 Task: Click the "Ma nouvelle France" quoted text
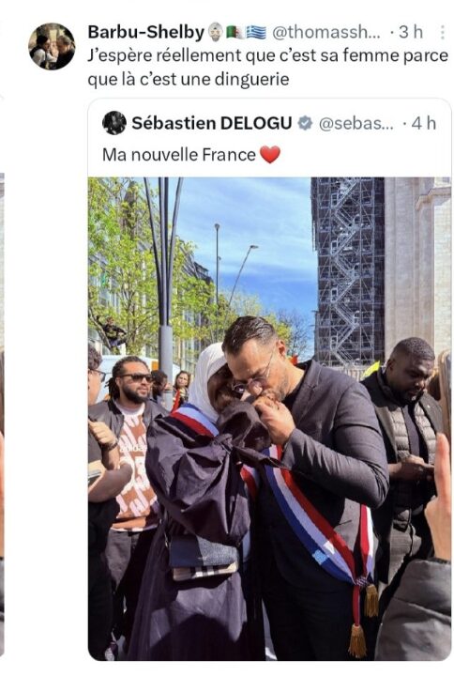(x=179, y=155)
